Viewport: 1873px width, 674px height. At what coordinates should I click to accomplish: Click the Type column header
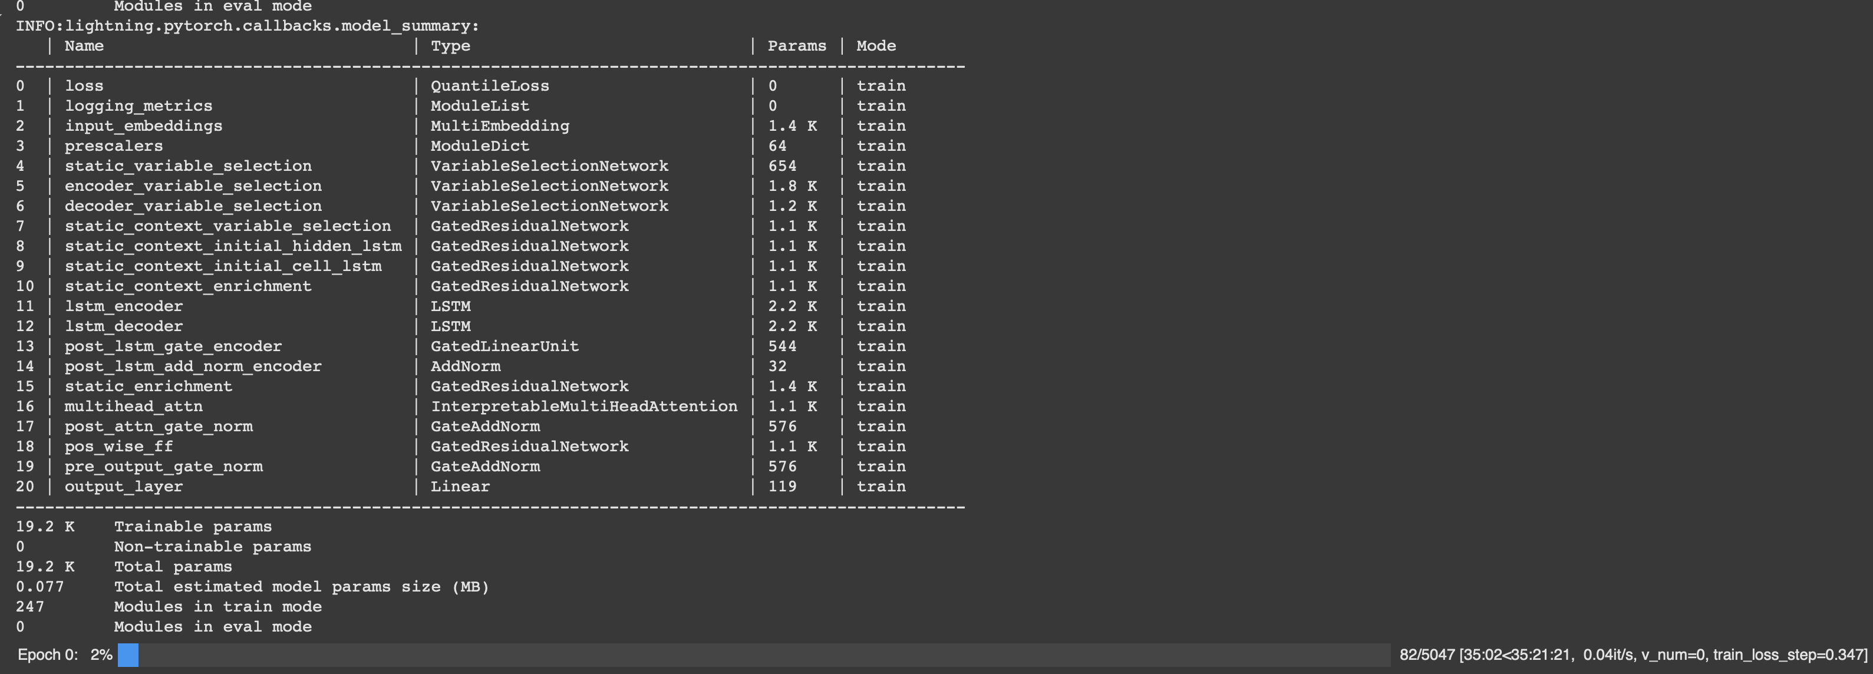[450, 46]
